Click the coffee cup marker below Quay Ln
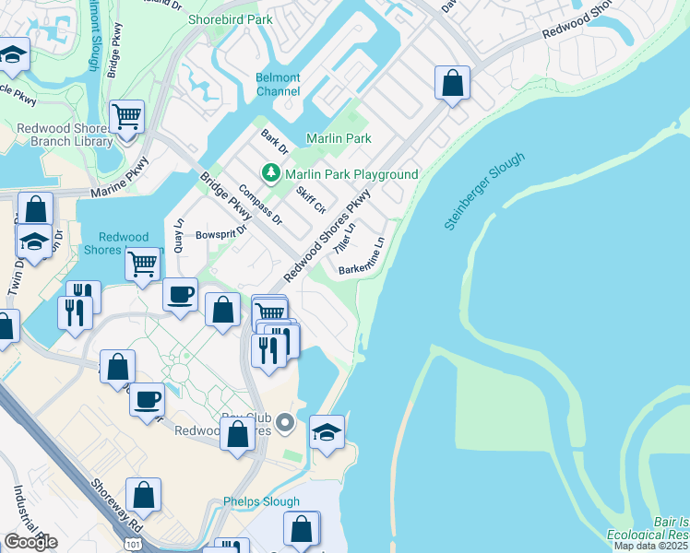The image size is (690, 553). tap(180, 296)
